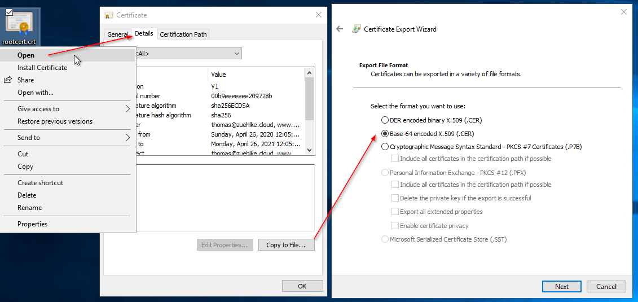The image size is (638, 302).
Task: Open Properties from the context menu
Action: (68, 224)
